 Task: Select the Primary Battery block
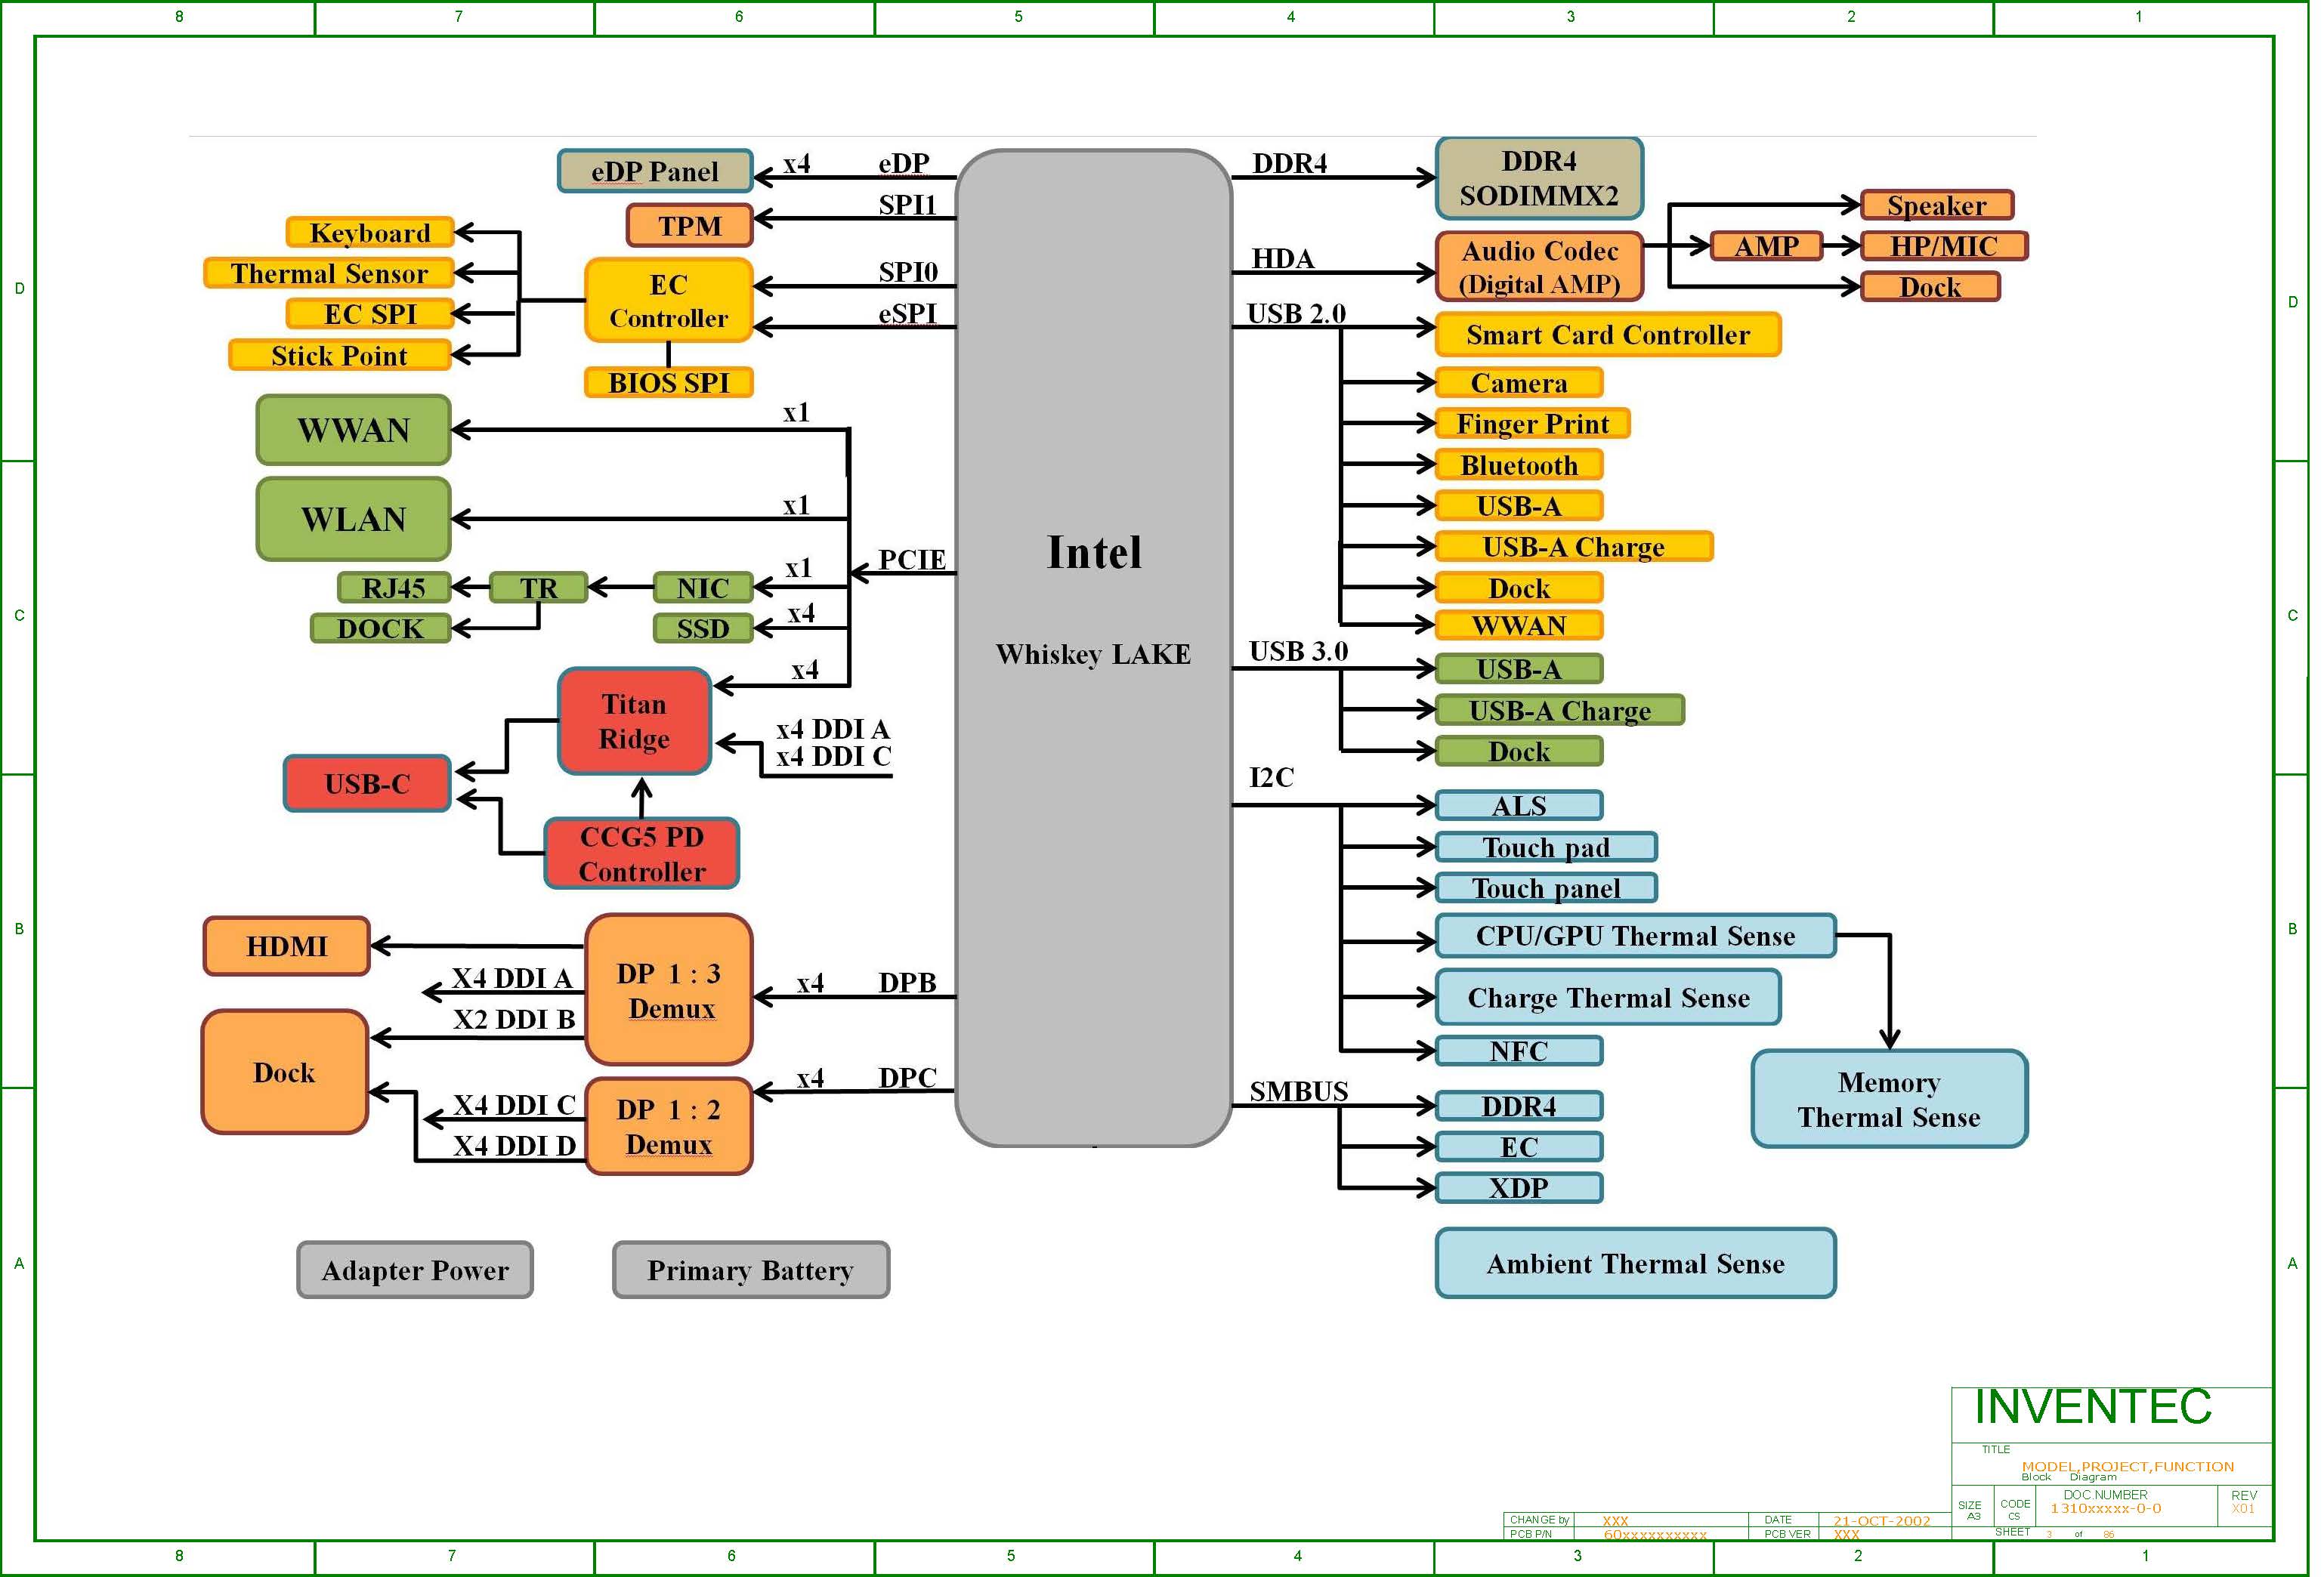coord(750,1270)
